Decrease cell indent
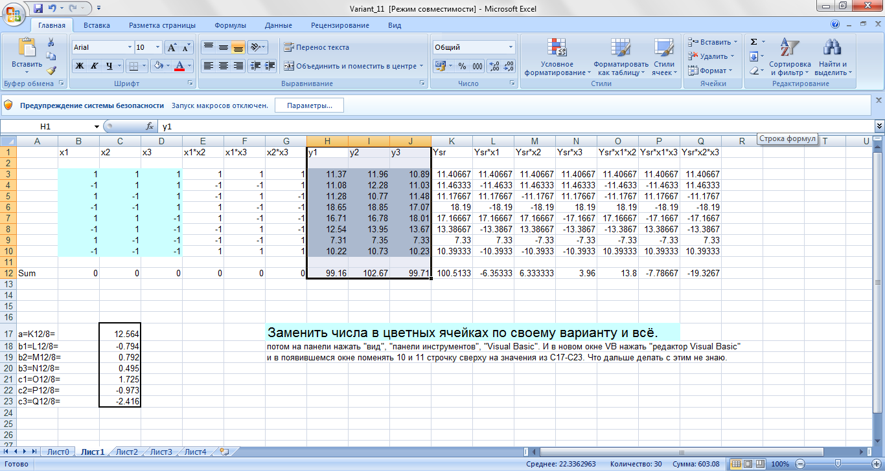Viewport: 885px width, 471px height. pyautogui.click(x=255, y=66)
